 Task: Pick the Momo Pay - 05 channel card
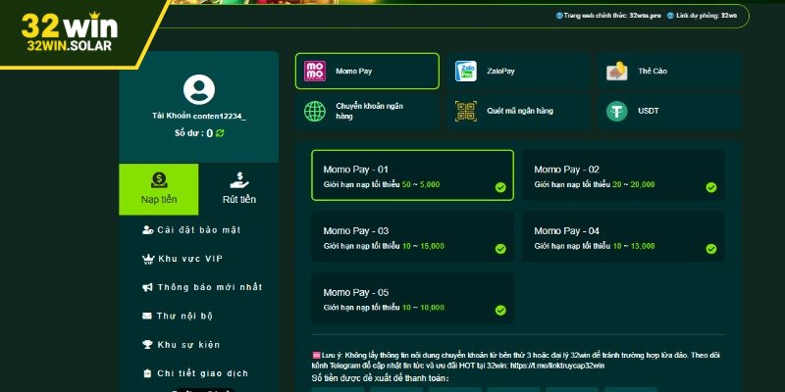click(412, 299)
